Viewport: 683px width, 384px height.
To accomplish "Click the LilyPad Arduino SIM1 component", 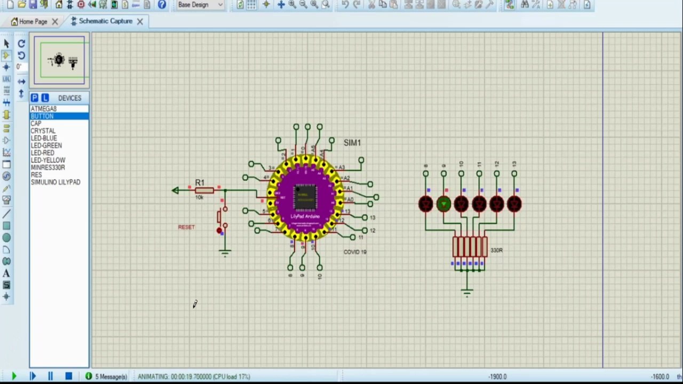I will (306, 197).
